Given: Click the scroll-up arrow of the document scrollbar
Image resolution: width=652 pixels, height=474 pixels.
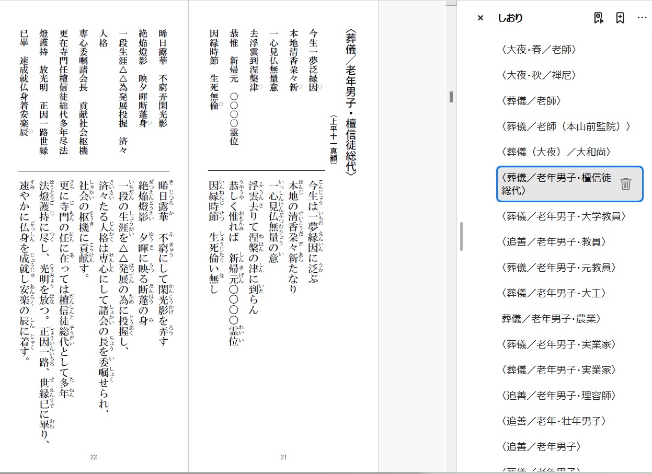Looking at the screenshot, I should (451, 3).
